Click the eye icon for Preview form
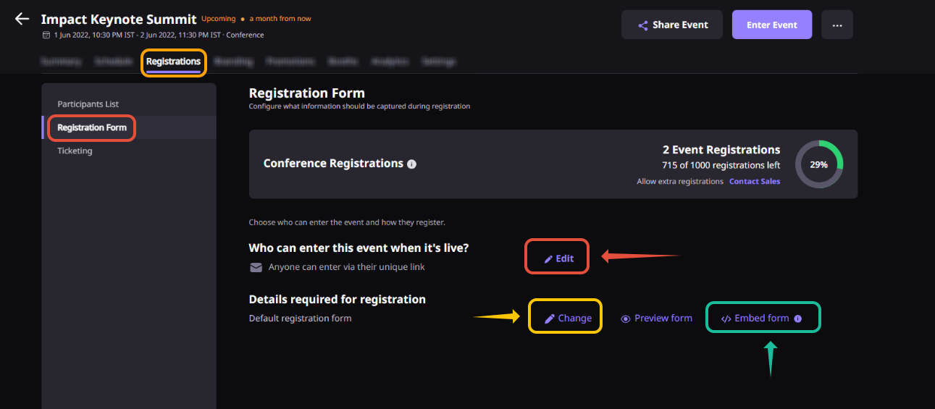Screen dimensions: 935x409 pyautogui.click(x=626, y=319)
